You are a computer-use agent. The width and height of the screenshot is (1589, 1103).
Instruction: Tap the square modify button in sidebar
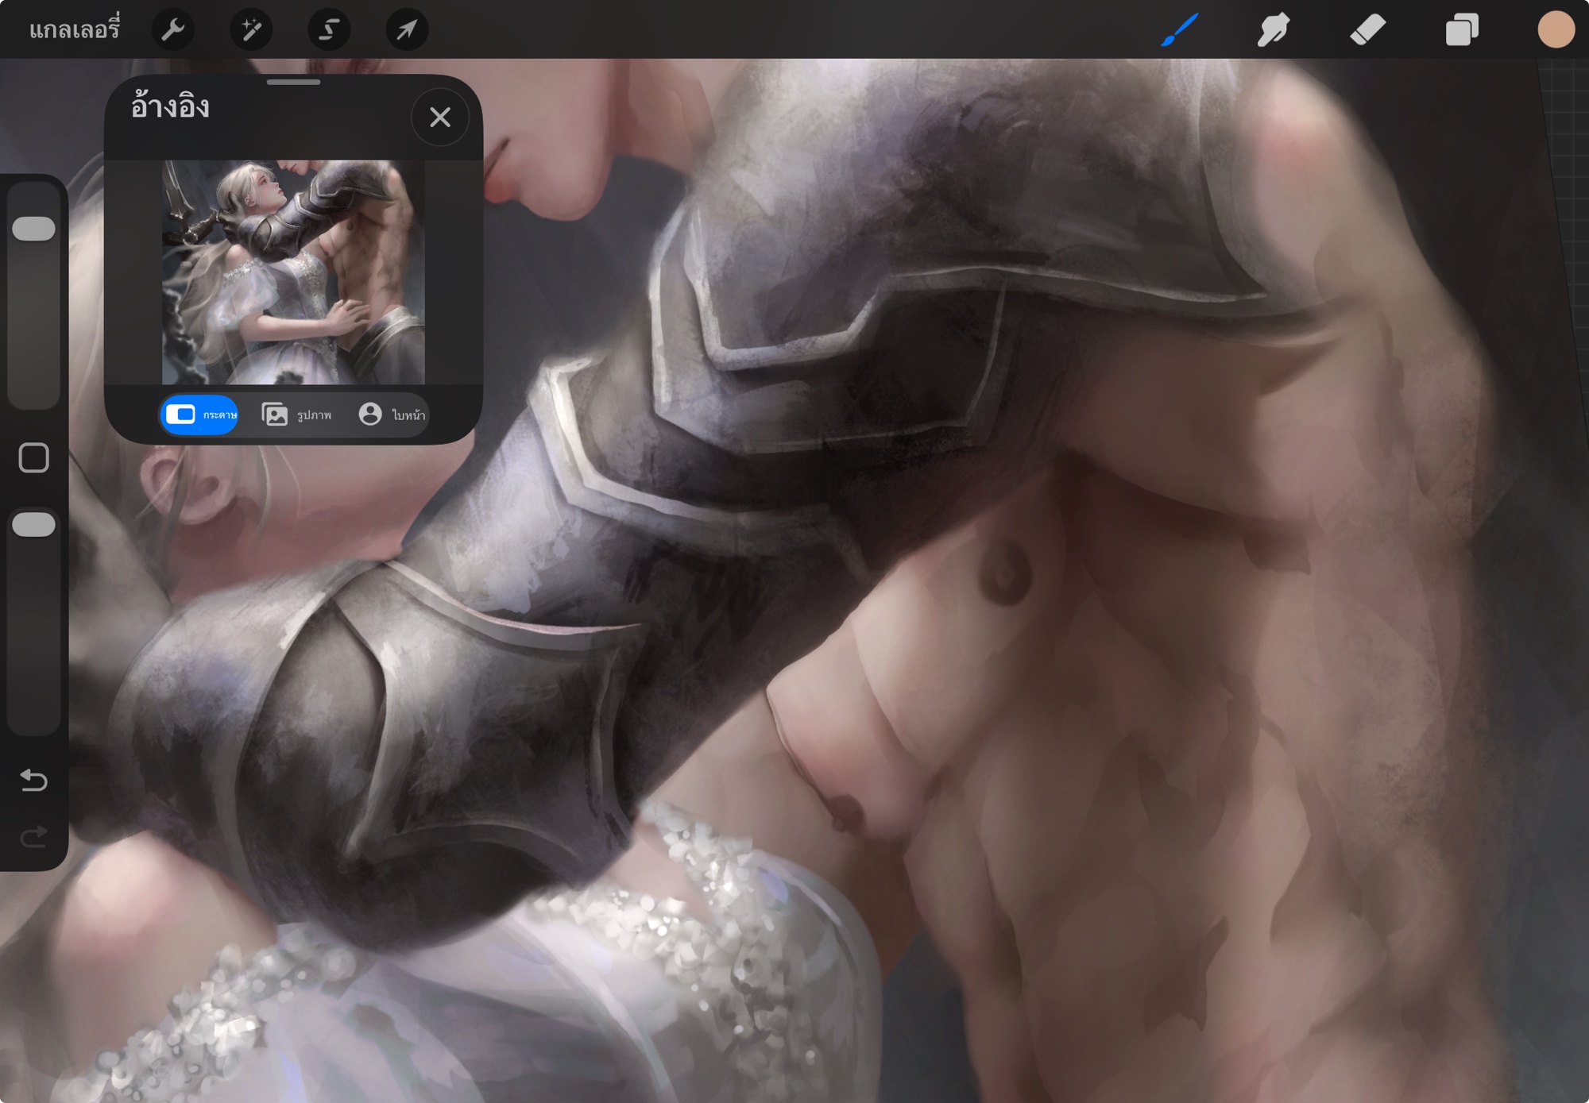click(x=34, y=458)
